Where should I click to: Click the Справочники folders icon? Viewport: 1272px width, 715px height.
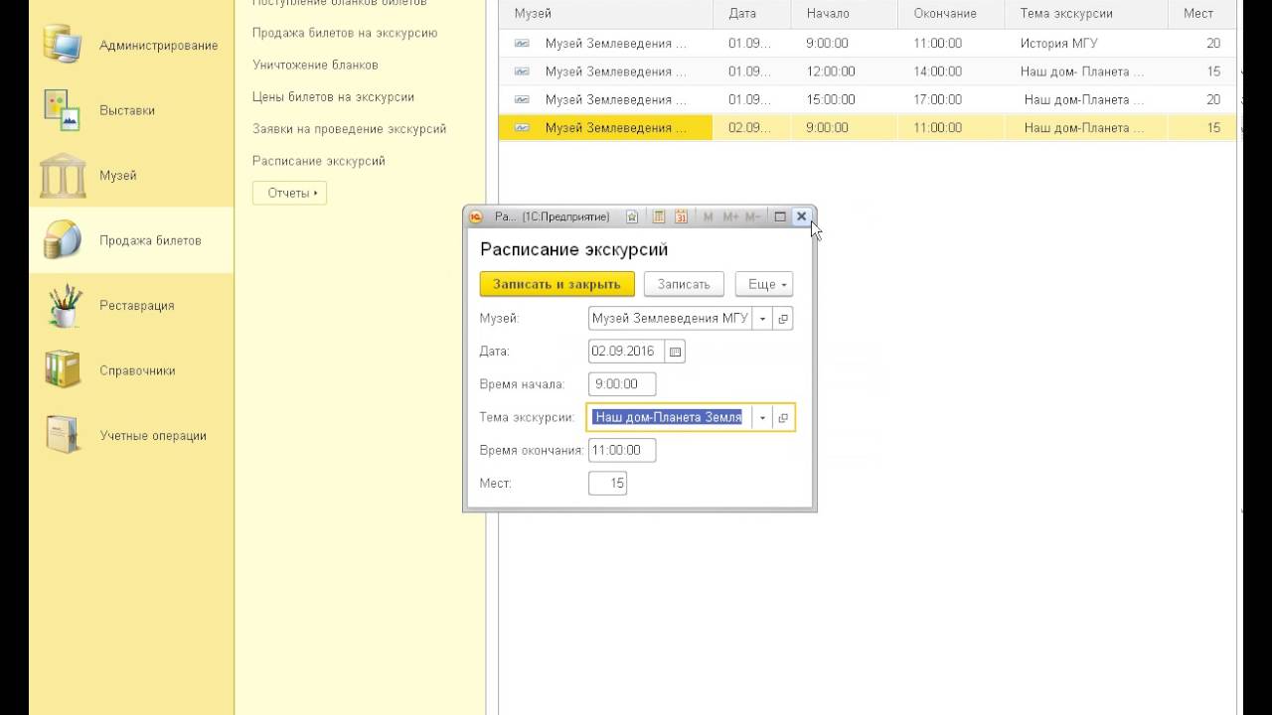pos(62,370)
